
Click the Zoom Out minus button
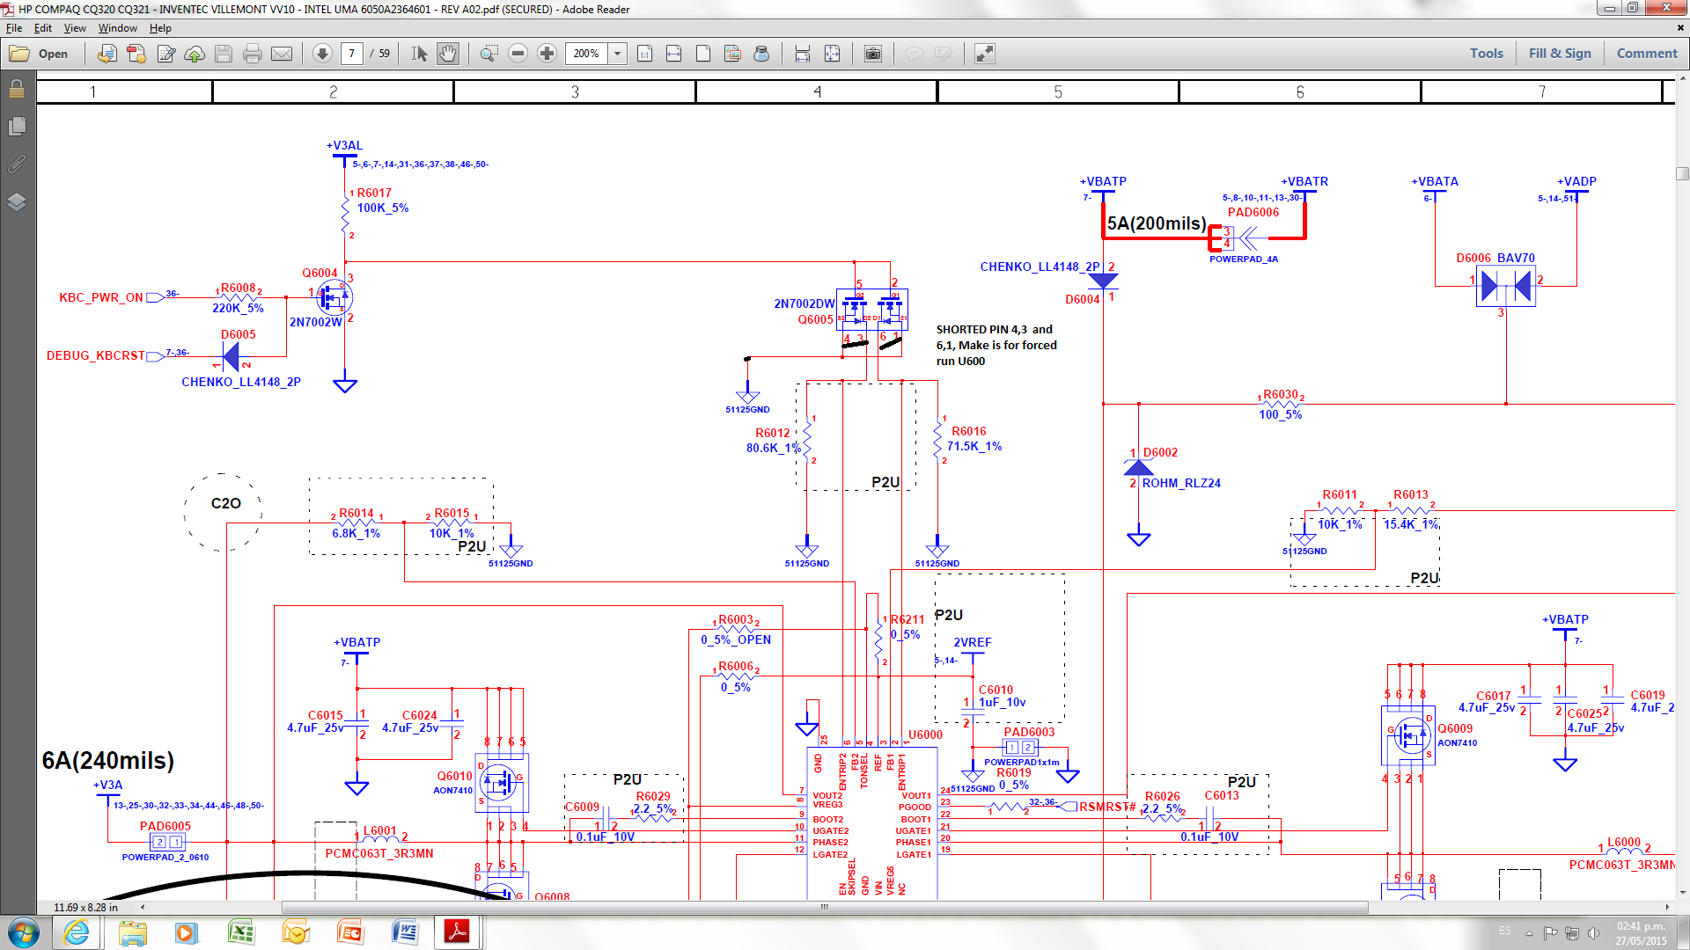click(x=518, y=54)
